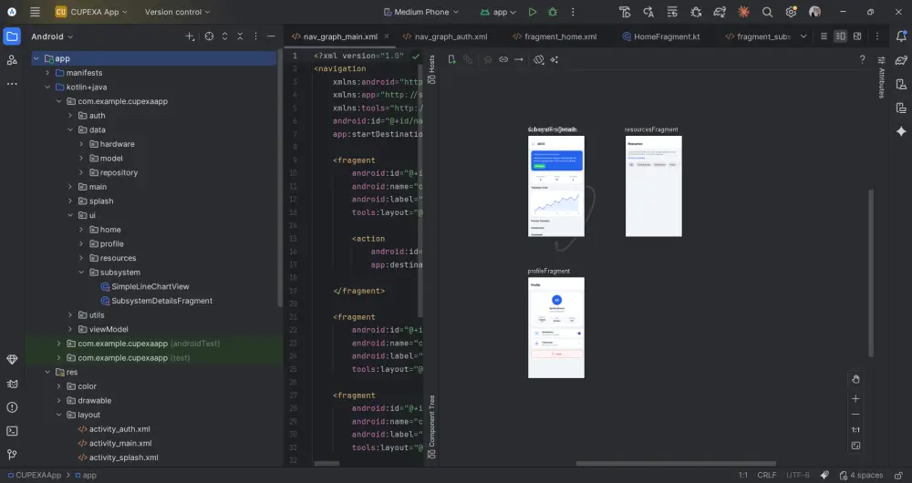The width and height of the screenshot is (912, 483).
Task: Change CRLF line separator in status bar
Action: point(767,475)
